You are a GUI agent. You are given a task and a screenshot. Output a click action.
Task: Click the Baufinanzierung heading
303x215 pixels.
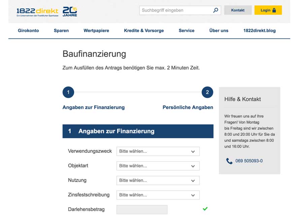pyautogui.click(x=94, y=54)
